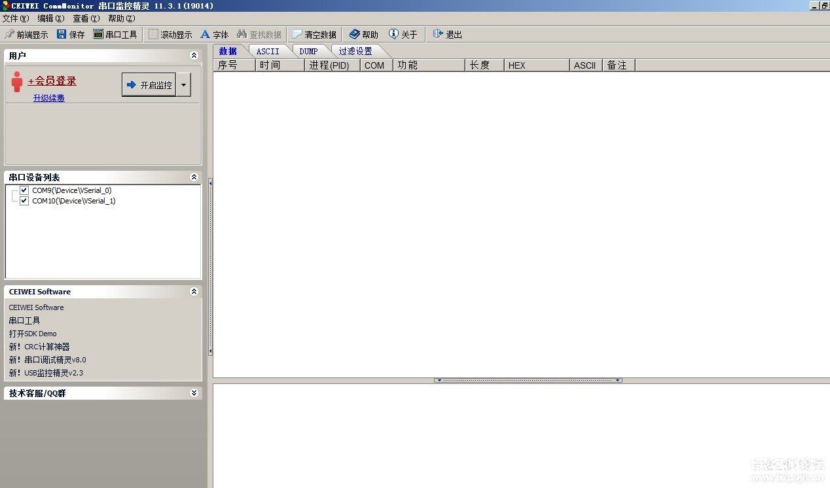Sort by the 进程(PID) column header
This screenshot has width=830, height=488.
(x=333, y=65)
